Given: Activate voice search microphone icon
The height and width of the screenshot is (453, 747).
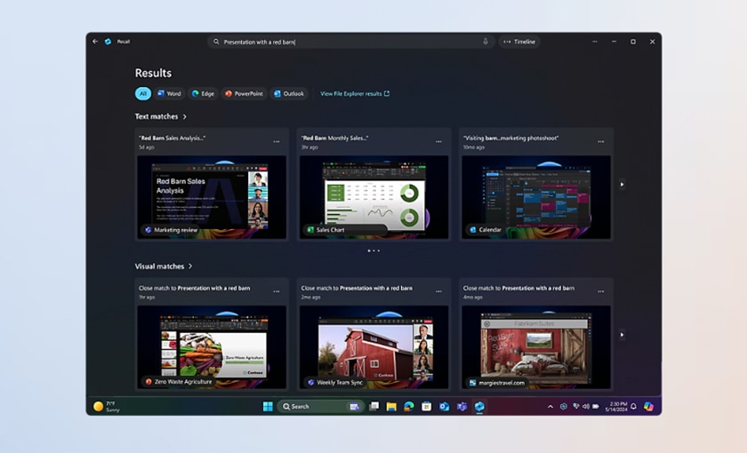Looking at the screenshot, I should pos(485,42).
